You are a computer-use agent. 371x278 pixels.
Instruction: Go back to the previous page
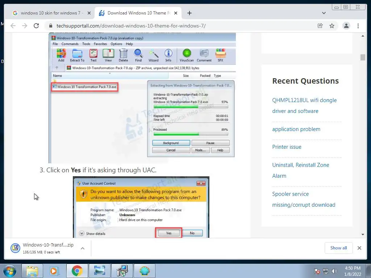point(13,26)
